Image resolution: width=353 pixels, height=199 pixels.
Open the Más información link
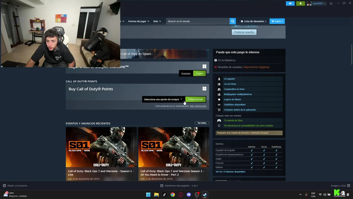pos(198,106)
